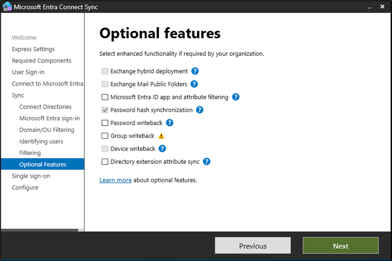The height and width of the screenshot is (261, 392).
Task: Select Connect Directories in the sidebar
Action: pyautogui.click(x=45, y=107)
